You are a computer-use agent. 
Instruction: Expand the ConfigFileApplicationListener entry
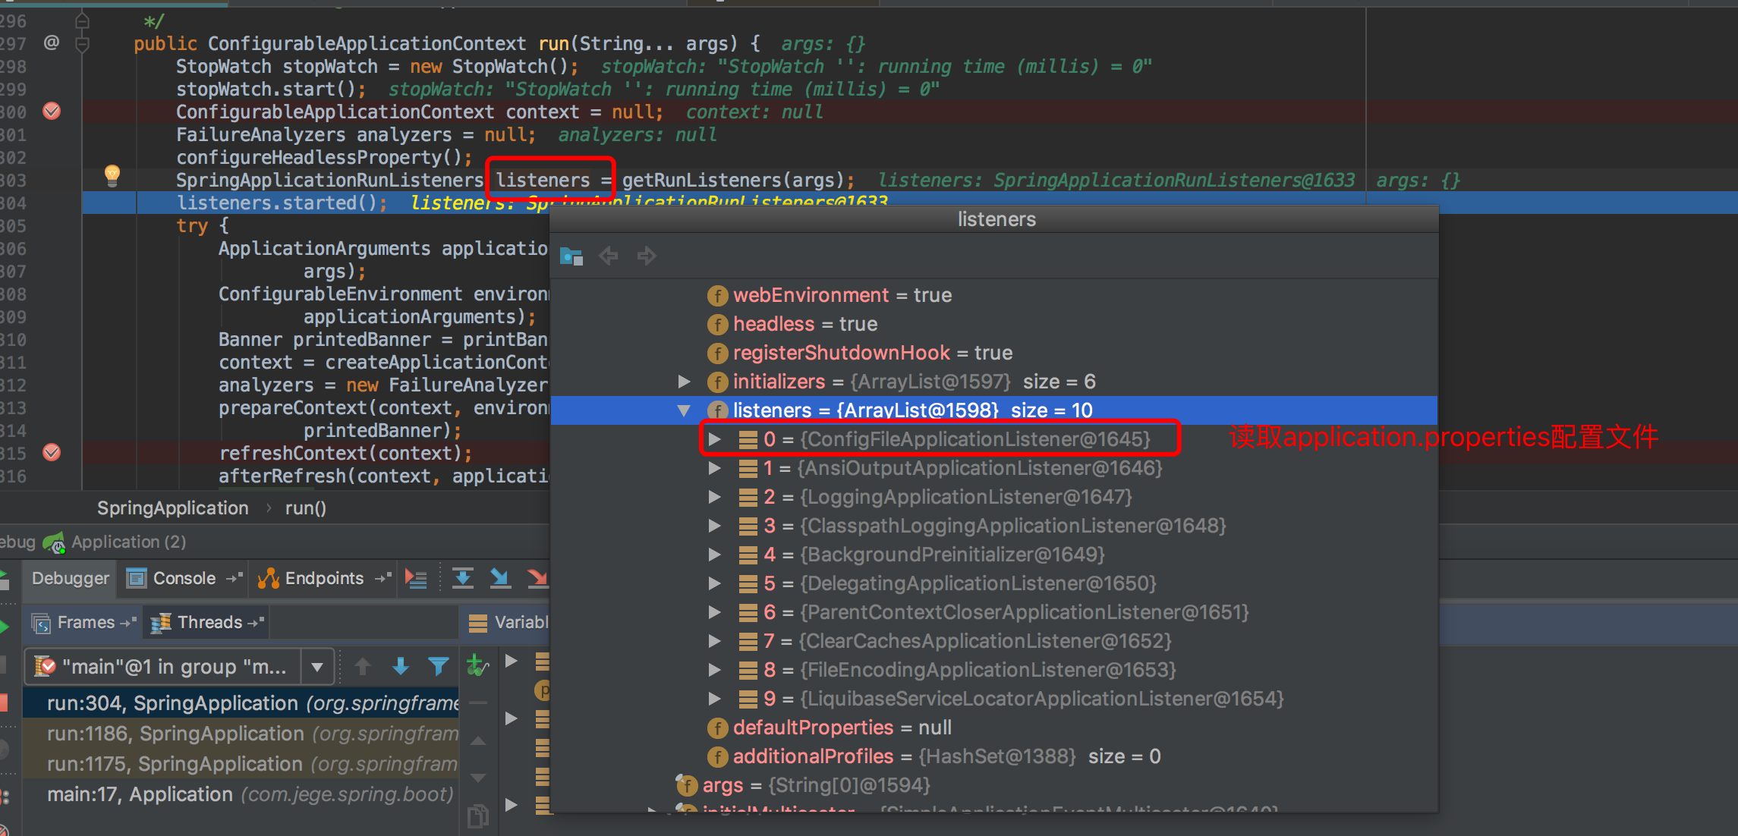tap(714, 439)
